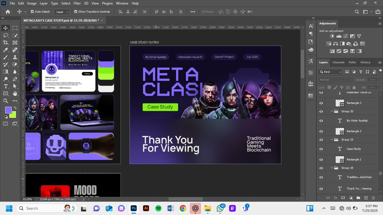This screenshot has height=215, width=383.
Task: Click the Windows taskbar Search box
Action: [46, 208]
